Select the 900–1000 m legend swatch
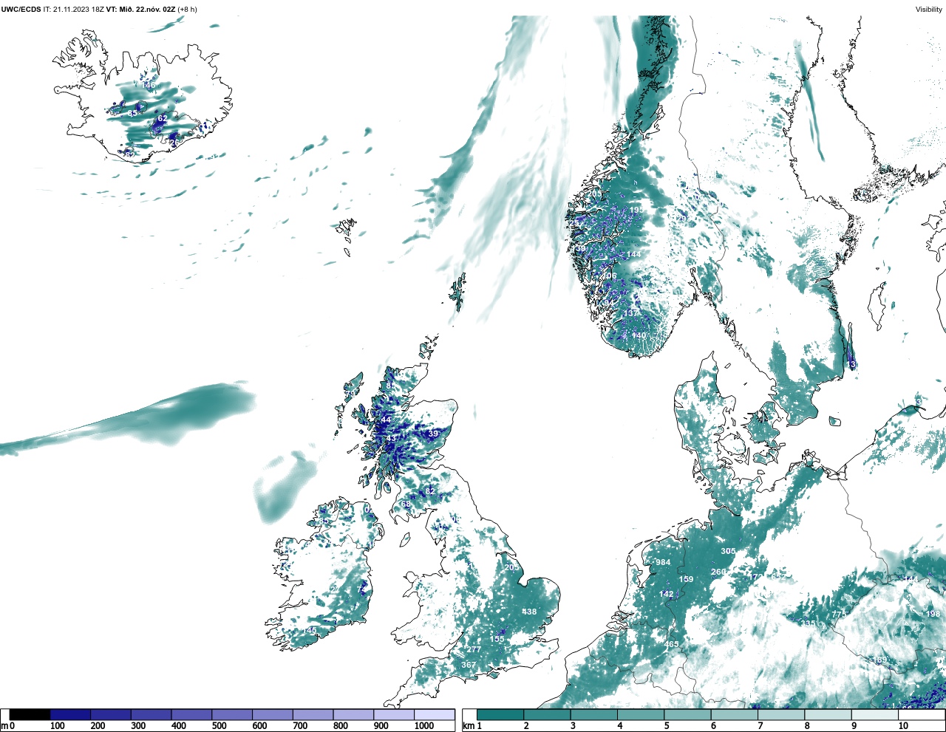The image size is (946, 732). [x=393, y=714]
